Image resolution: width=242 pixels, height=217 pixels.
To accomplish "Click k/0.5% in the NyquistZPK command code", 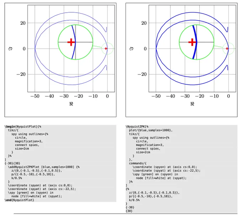I will pyautogui.click(x=134, y=200).
